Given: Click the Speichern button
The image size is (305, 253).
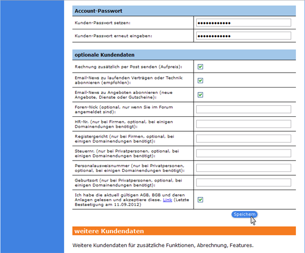Looking at the screenshot, I should [x=245, y=215].
